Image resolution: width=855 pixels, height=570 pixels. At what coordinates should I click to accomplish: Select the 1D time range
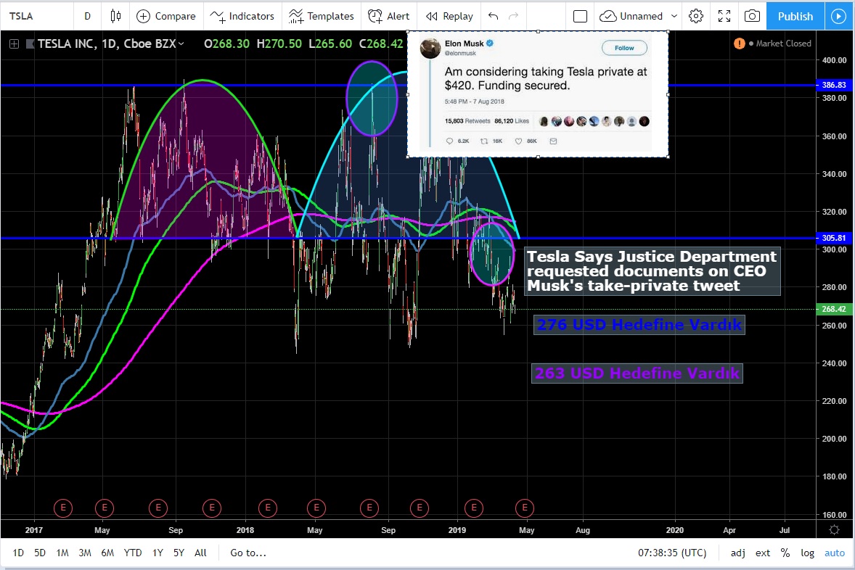pos(18,553)
